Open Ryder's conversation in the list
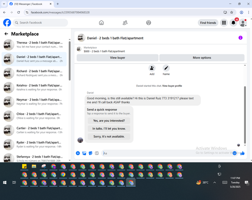Screen dimensions: 252x200 [34, 144]
